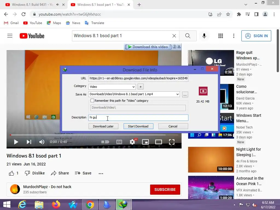Open the Windows Start button
Screen dimensions: 280x210
tap(7, 205)
